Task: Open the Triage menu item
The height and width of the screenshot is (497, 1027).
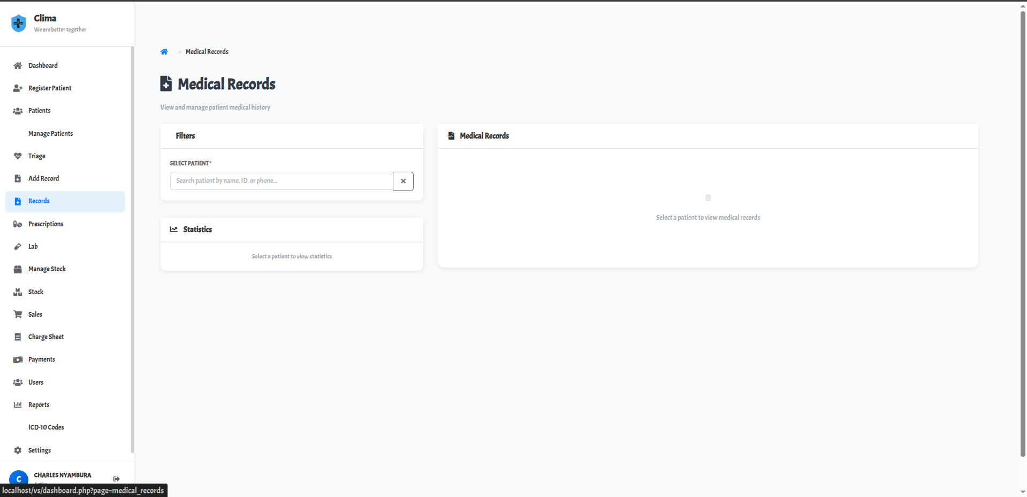Action: (65, 156)
